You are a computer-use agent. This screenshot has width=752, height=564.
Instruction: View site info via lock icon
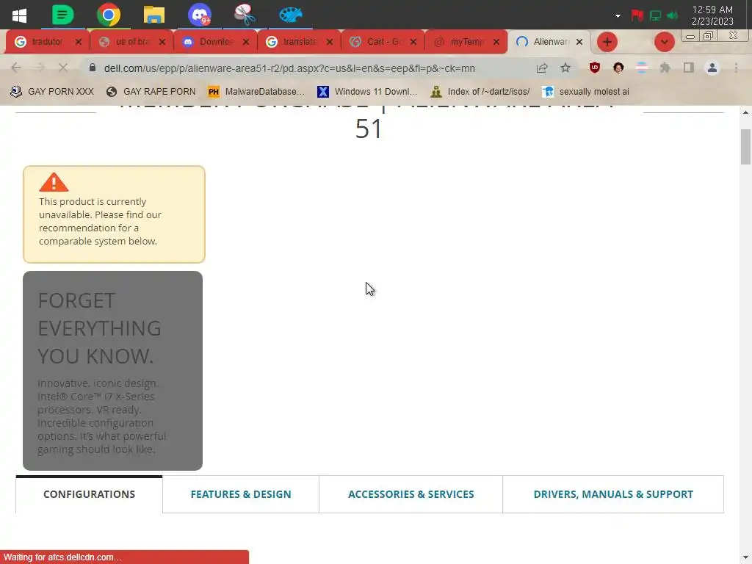coord(93,68)
